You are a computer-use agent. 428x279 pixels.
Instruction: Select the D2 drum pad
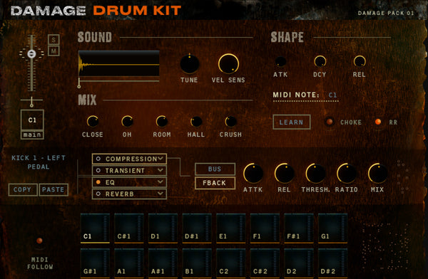[x=299, y=263]
